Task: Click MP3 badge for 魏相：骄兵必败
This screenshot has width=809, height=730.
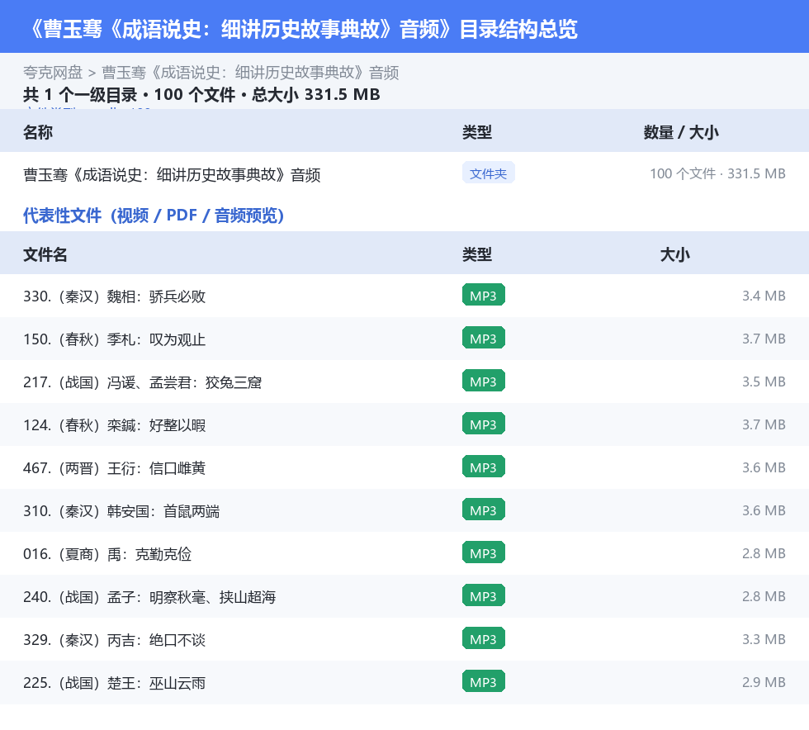Action: pos(484,296)
